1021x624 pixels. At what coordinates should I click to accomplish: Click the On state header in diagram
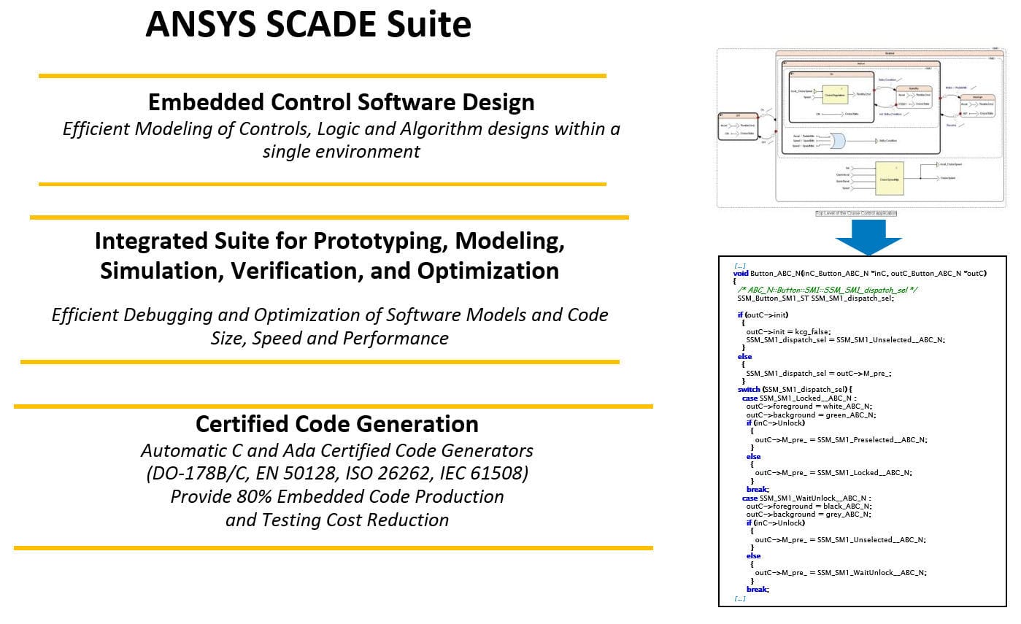click(831, 74)
